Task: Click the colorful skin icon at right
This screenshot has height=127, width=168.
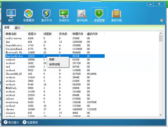Action: point(162,20)
